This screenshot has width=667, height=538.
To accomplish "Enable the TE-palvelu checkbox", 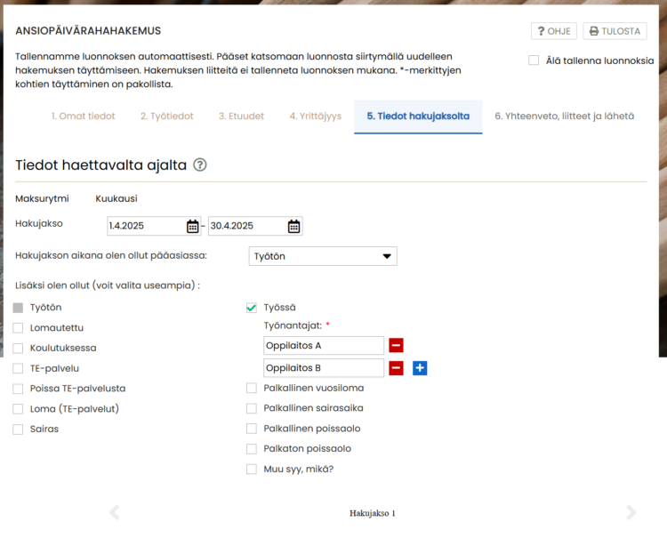I will 18,368.
